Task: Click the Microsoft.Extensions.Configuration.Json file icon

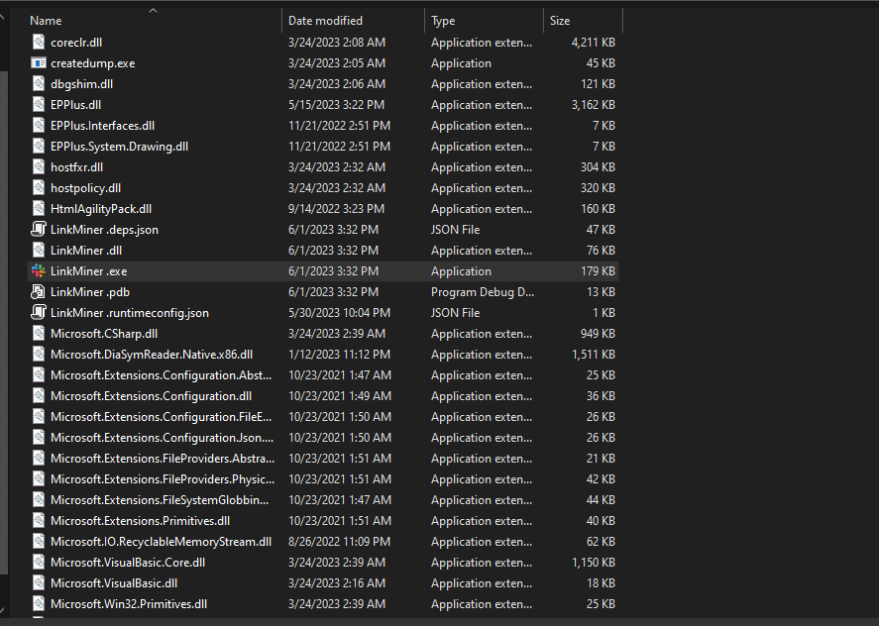Action: click(x=38, y=437)
